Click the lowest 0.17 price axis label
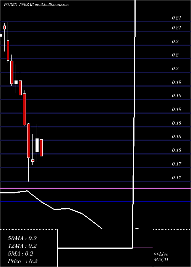The height and width of the screenshot is (267, 191). click(x=176, y=178)
